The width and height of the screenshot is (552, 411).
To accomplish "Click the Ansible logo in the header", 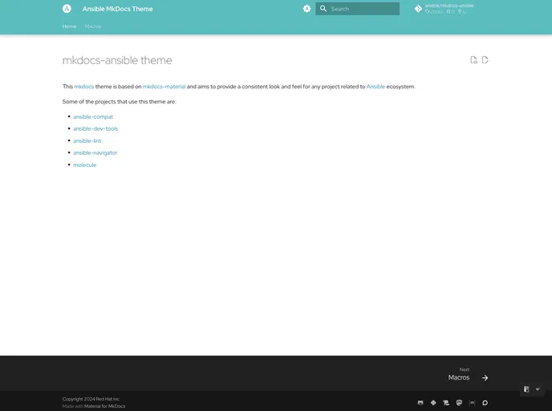I will (67, 9).
